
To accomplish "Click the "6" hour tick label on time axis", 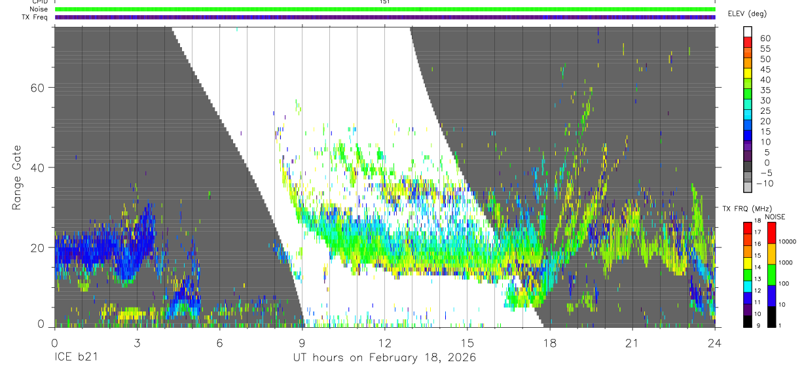I will point(219,343).
